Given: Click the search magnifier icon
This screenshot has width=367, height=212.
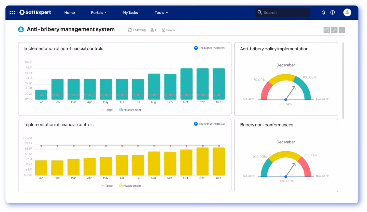Looking at the screenshot, I should [260, 12].
